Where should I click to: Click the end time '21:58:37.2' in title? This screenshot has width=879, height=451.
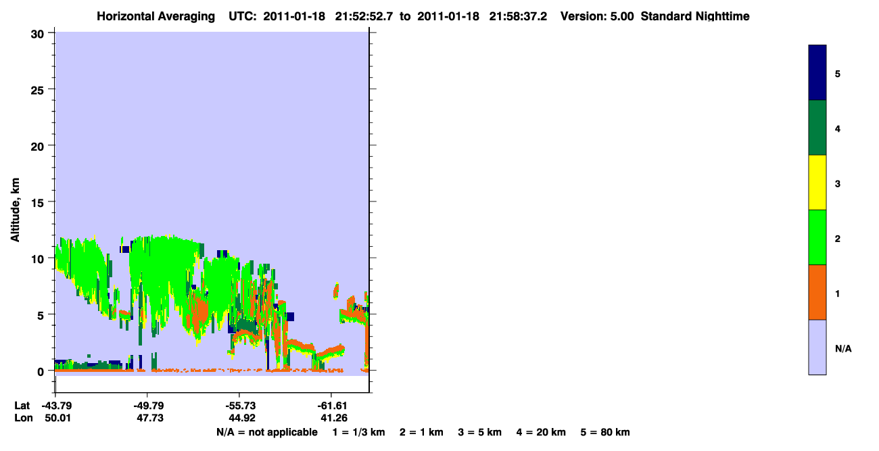tap(519, 16)
